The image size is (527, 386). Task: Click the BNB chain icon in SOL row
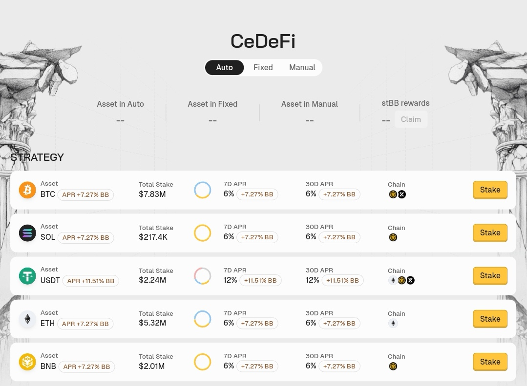coord(393,237)
